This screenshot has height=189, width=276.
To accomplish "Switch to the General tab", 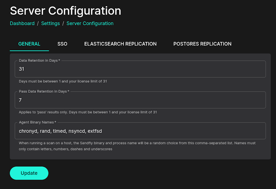I will pos(29,44).
